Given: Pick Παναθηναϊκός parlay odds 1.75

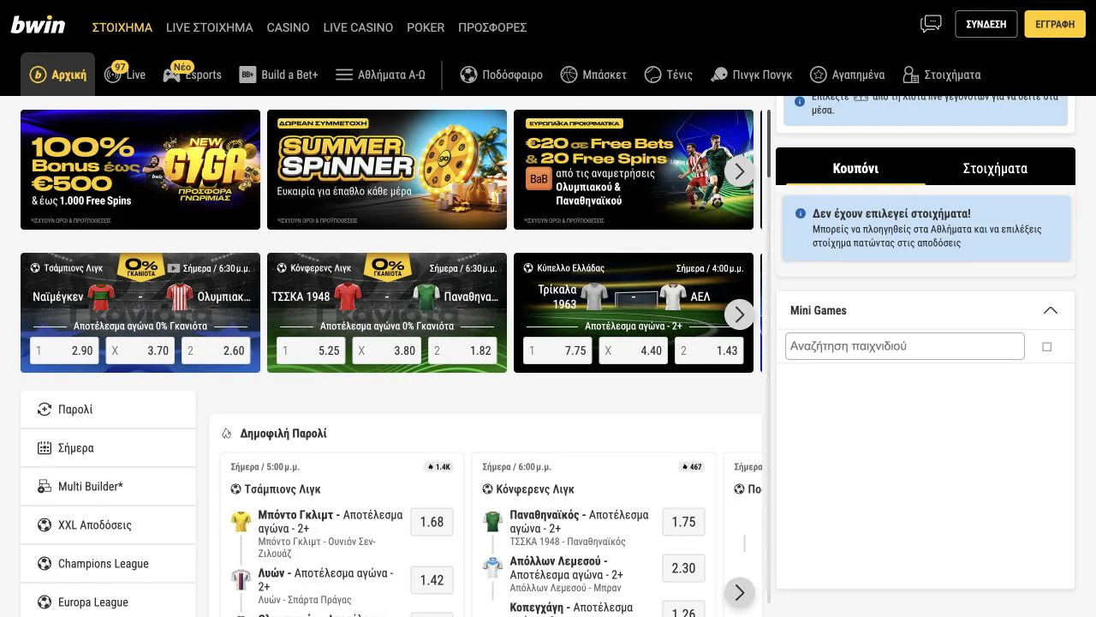Looking at the screenshot, I should pos(683,522).
